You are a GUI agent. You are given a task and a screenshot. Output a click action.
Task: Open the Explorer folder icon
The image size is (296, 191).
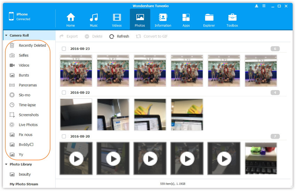tap(209, 17)
